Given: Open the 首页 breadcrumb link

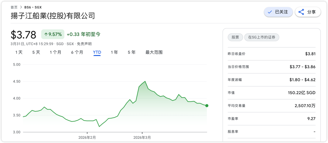Looking at the screenshot, I should coord(14,7).
